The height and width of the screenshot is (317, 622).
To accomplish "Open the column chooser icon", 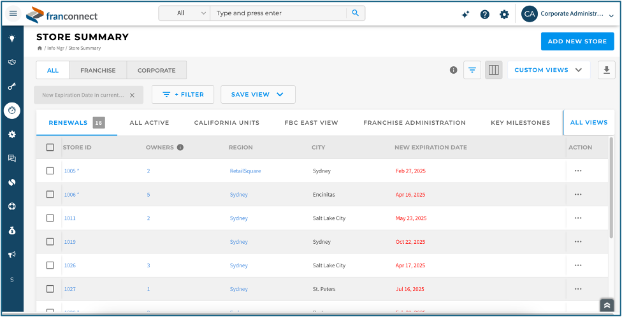I will [x=493, y=70].
